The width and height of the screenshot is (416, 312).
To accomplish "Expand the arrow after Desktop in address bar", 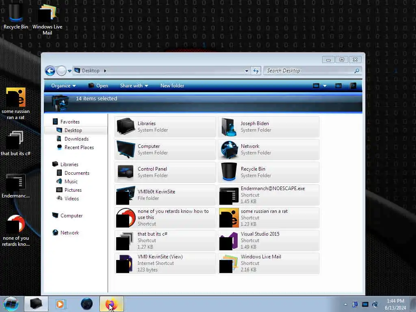I will (105, 71).
